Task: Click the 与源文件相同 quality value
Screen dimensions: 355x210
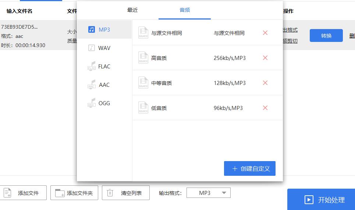Action: pyautogui.click(x=229, y=33)
